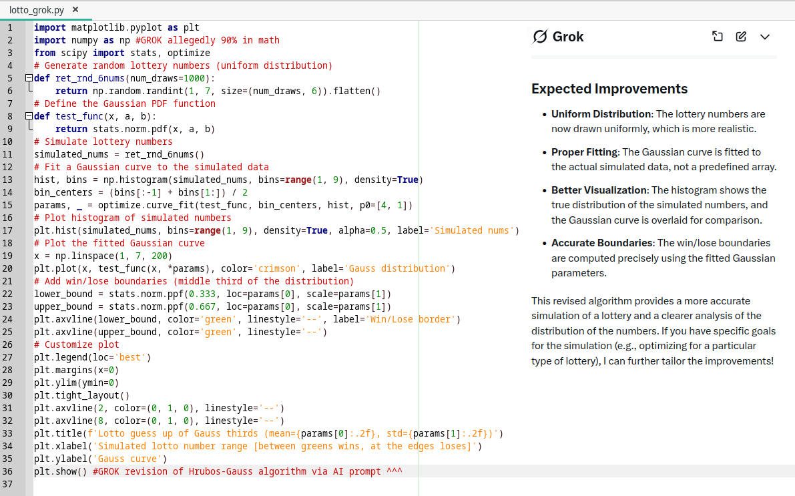
Task: Collapse the test_func function fold marker
Action: pos(28,116)
